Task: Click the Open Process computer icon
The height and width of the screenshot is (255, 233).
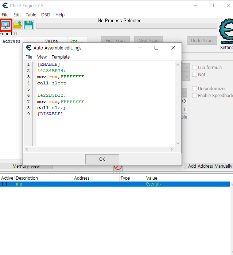Action: pyautogui.click(x=6, y=25)
